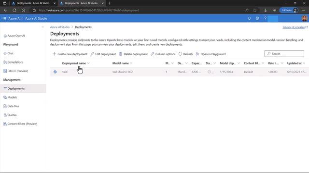Open browser settings and more menu
The width and height of the screenshot is (309, 173).
[303, 10]
